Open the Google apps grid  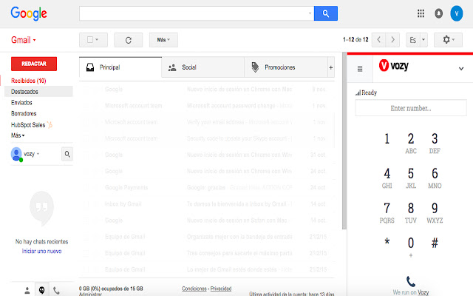click(x=421, y=13)
